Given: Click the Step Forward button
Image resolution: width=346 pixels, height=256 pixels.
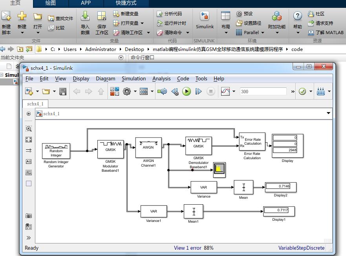Looking at the screenshot, I should pyautogui.click(x=198, y=91).
